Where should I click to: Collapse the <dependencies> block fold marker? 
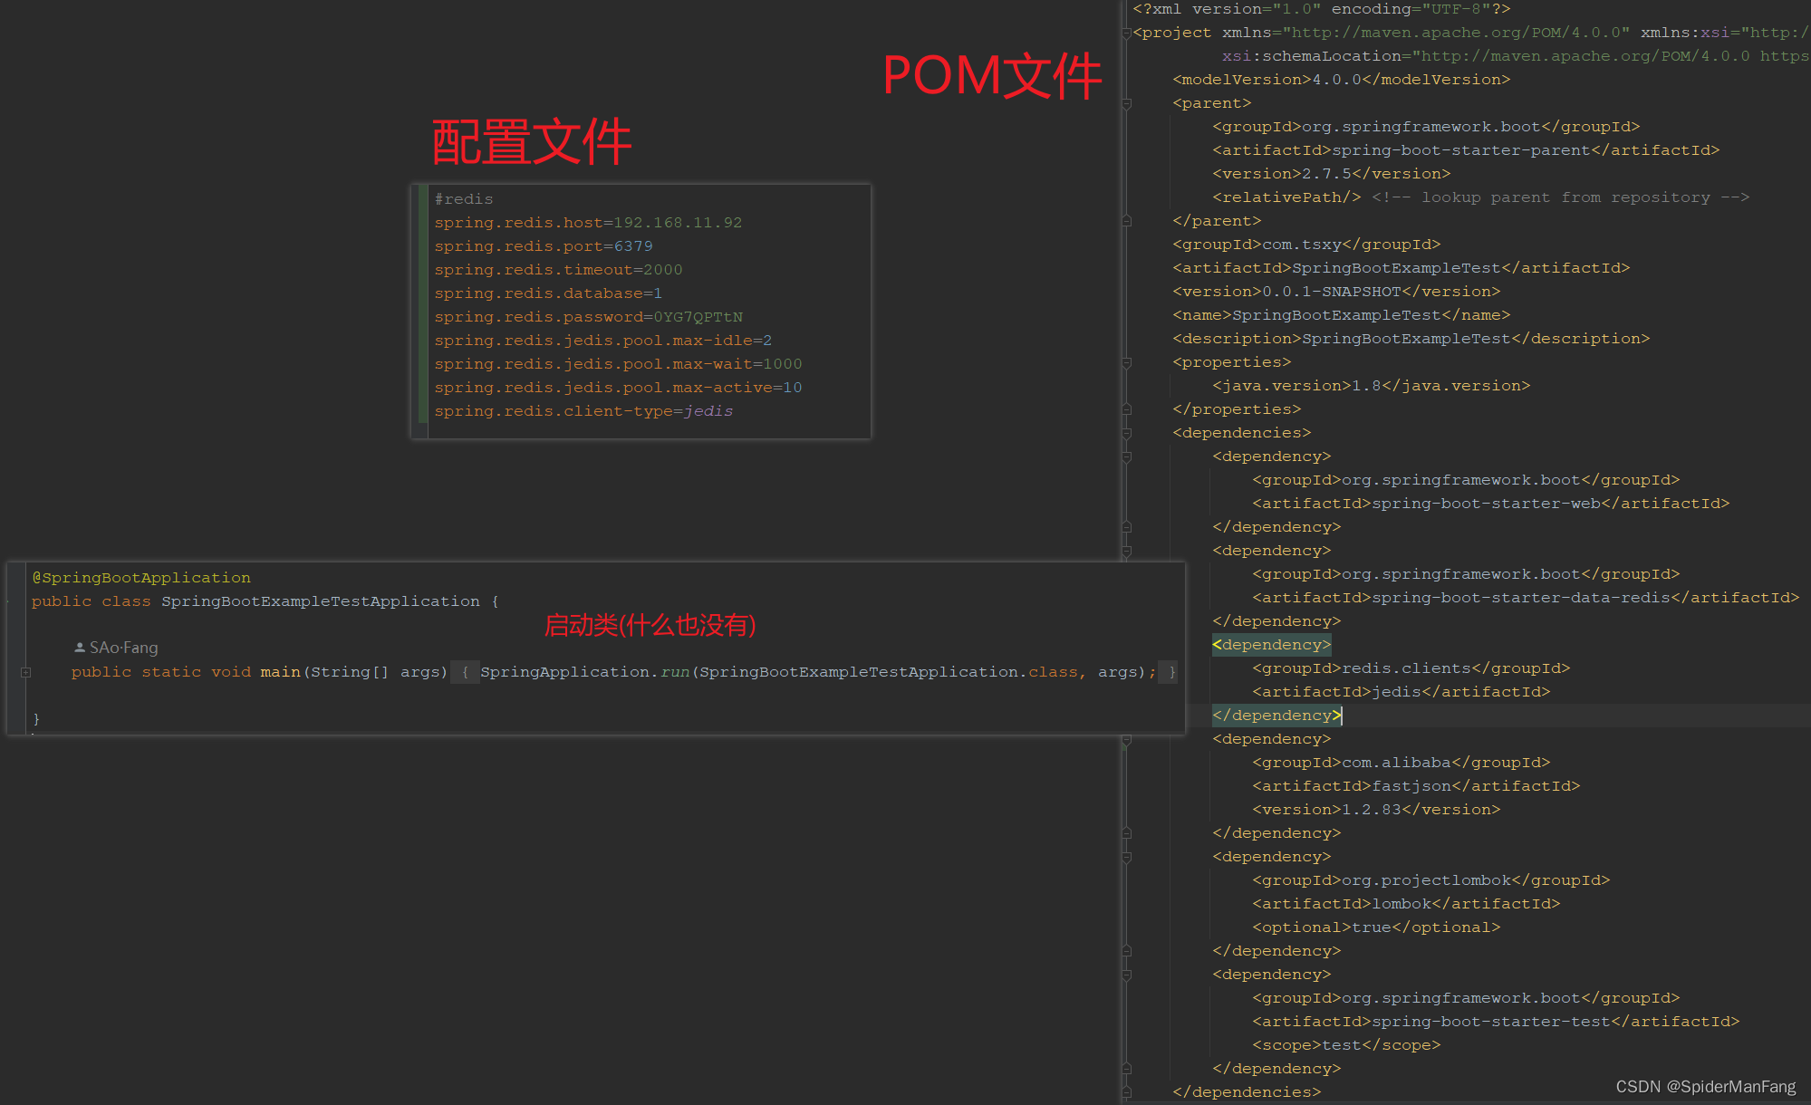[1126, 433]
